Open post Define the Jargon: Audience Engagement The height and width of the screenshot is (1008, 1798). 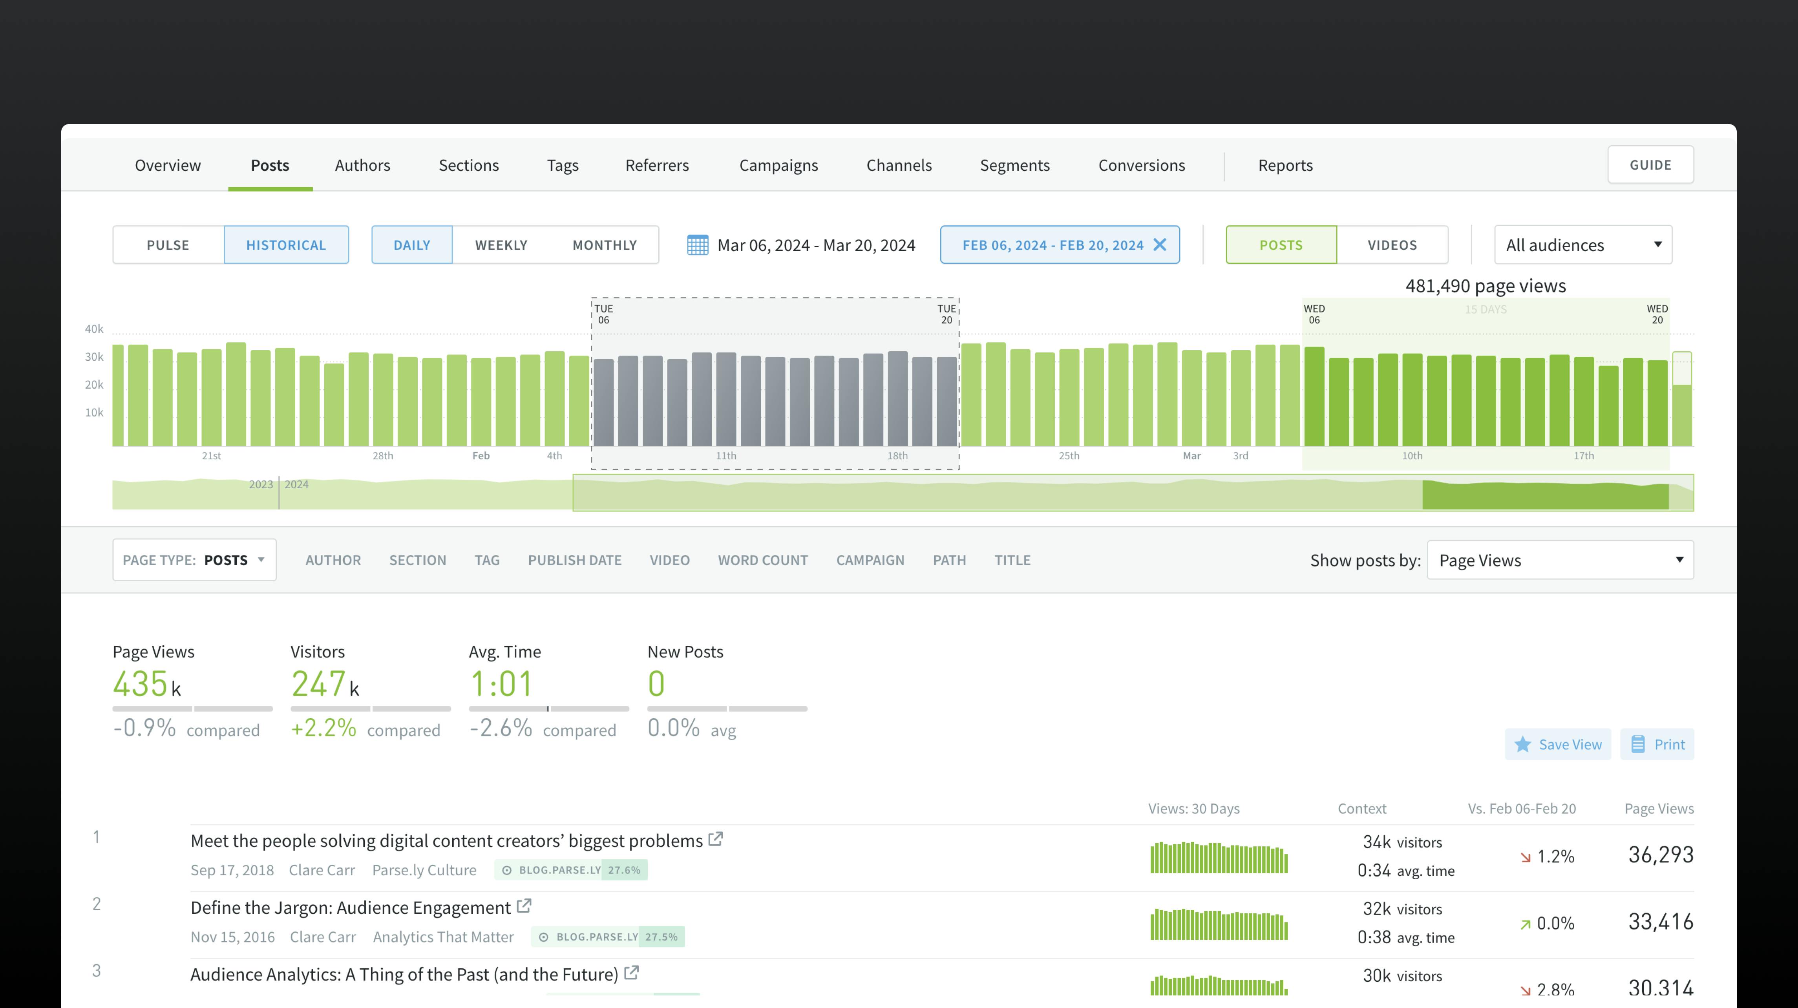tap(351, 908)
